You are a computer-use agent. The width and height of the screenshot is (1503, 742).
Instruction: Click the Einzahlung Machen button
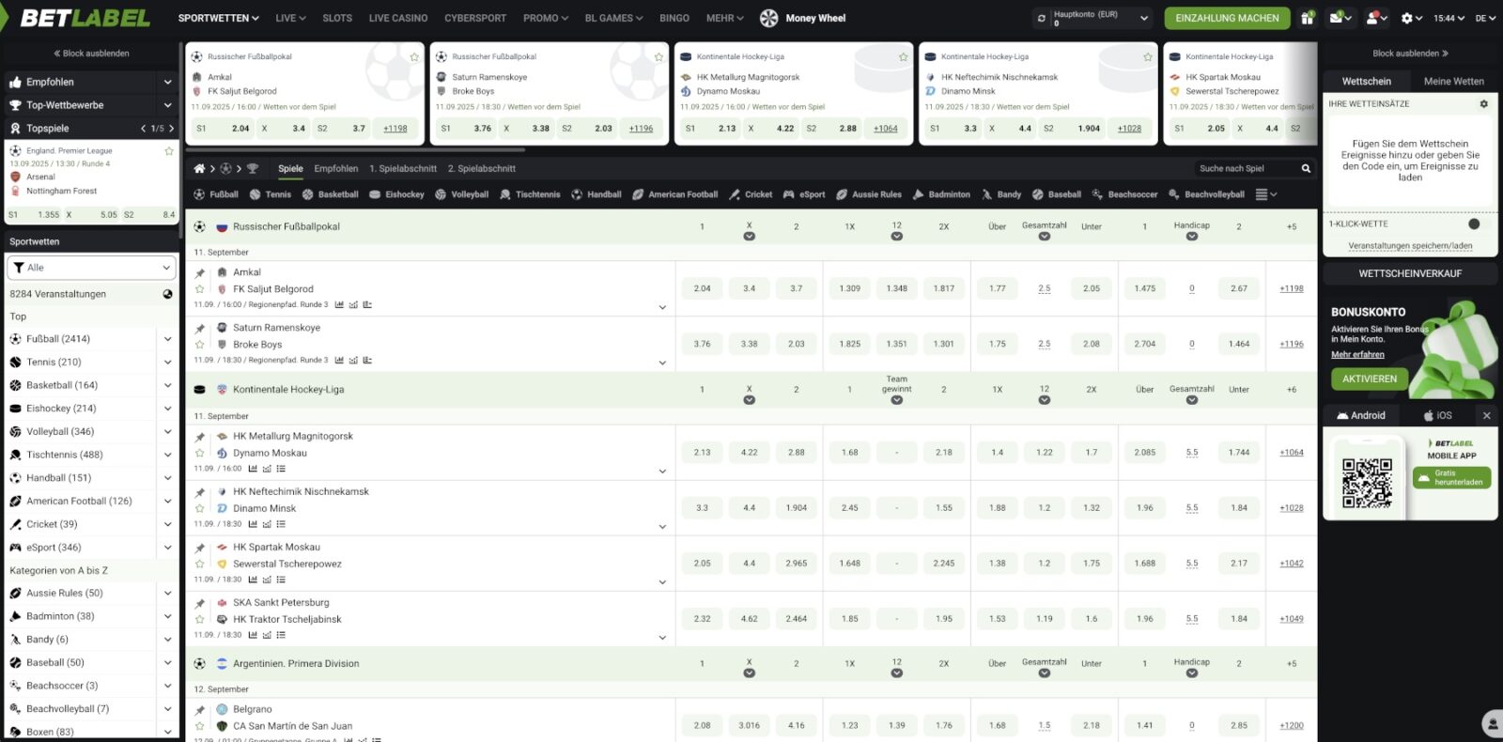pos(1227,18)
